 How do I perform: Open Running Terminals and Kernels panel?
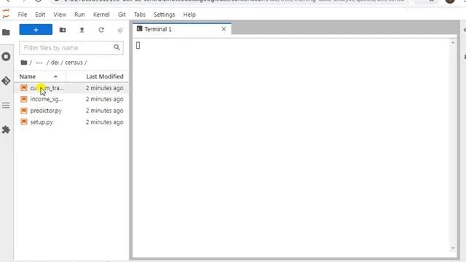(x=6, y=57)
